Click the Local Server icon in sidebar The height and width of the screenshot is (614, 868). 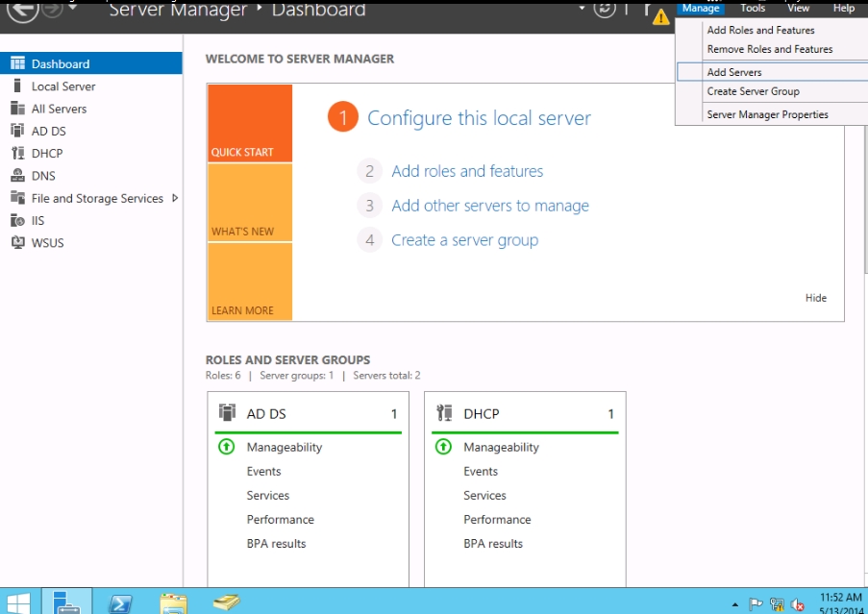point(17,86)
